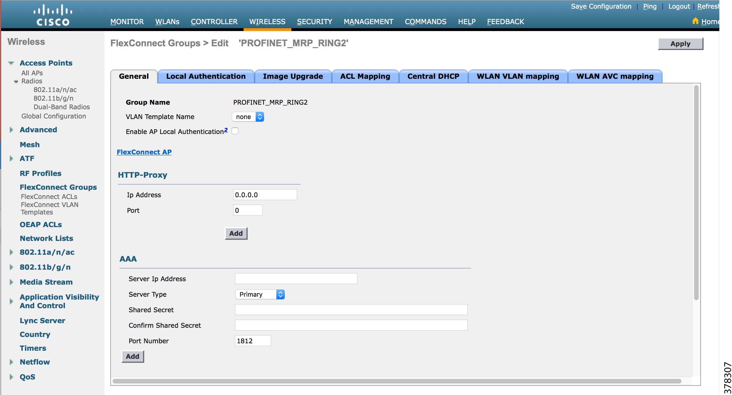
Task: Open the Server Type dropdown
Action: click(260, 294)
